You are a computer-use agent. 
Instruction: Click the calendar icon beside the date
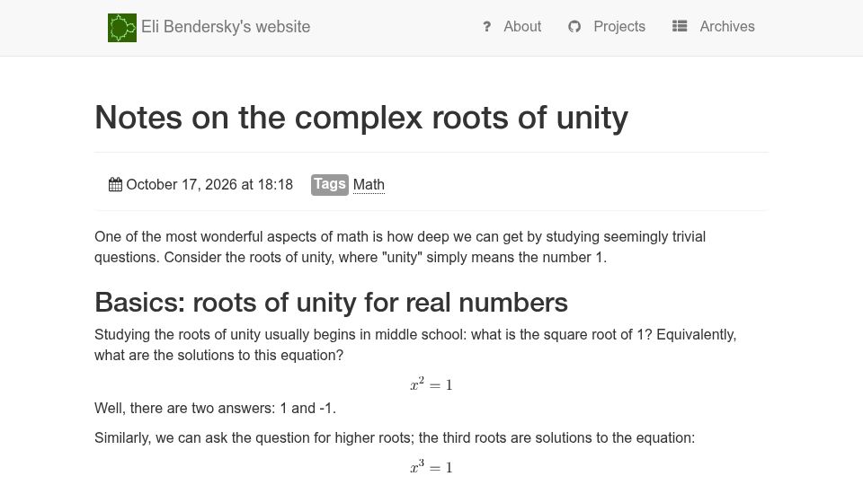(x=115, y=184)
